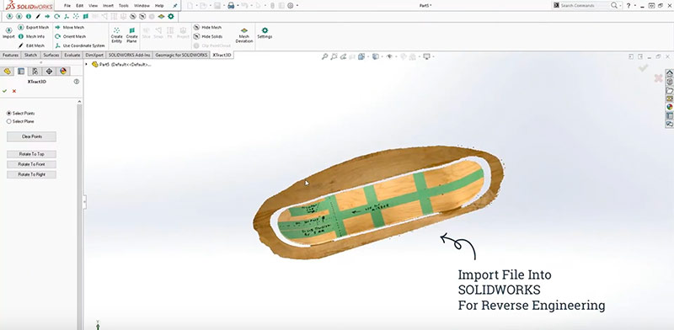The height and width of the screenshot is (330, 674).
Task: Click the Create Plane icon
Action: (x=132, y=35)
